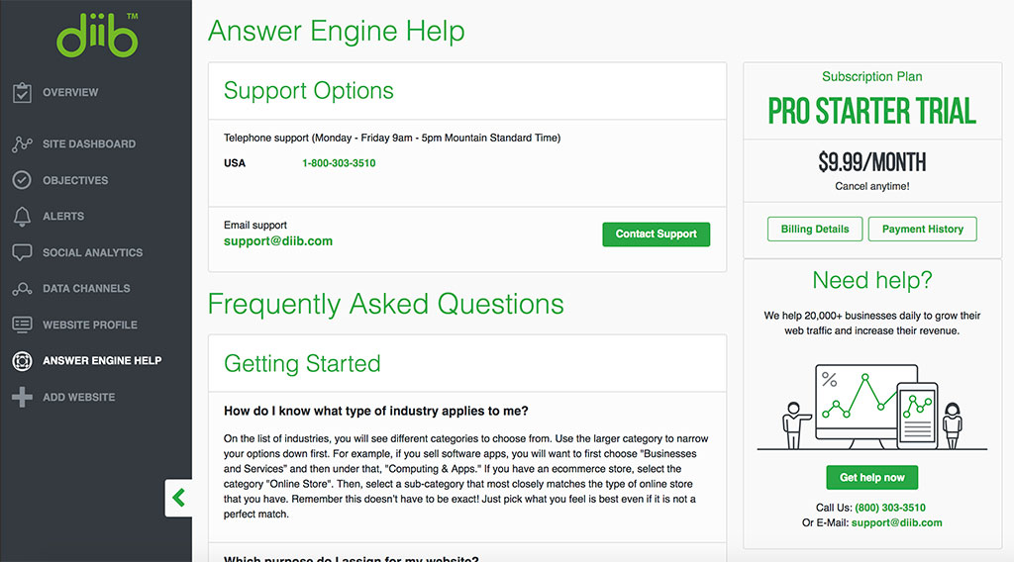Click the Get help now button
This screenshot has width=1014, height=562.
(x=871, y=477)
